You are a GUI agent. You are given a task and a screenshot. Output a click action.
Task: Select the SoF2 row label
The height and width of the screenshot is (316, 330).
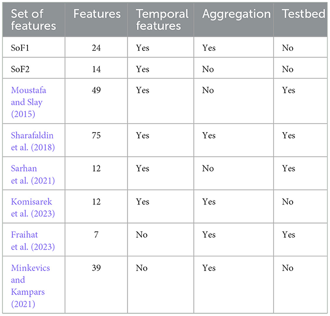(20, 69)
